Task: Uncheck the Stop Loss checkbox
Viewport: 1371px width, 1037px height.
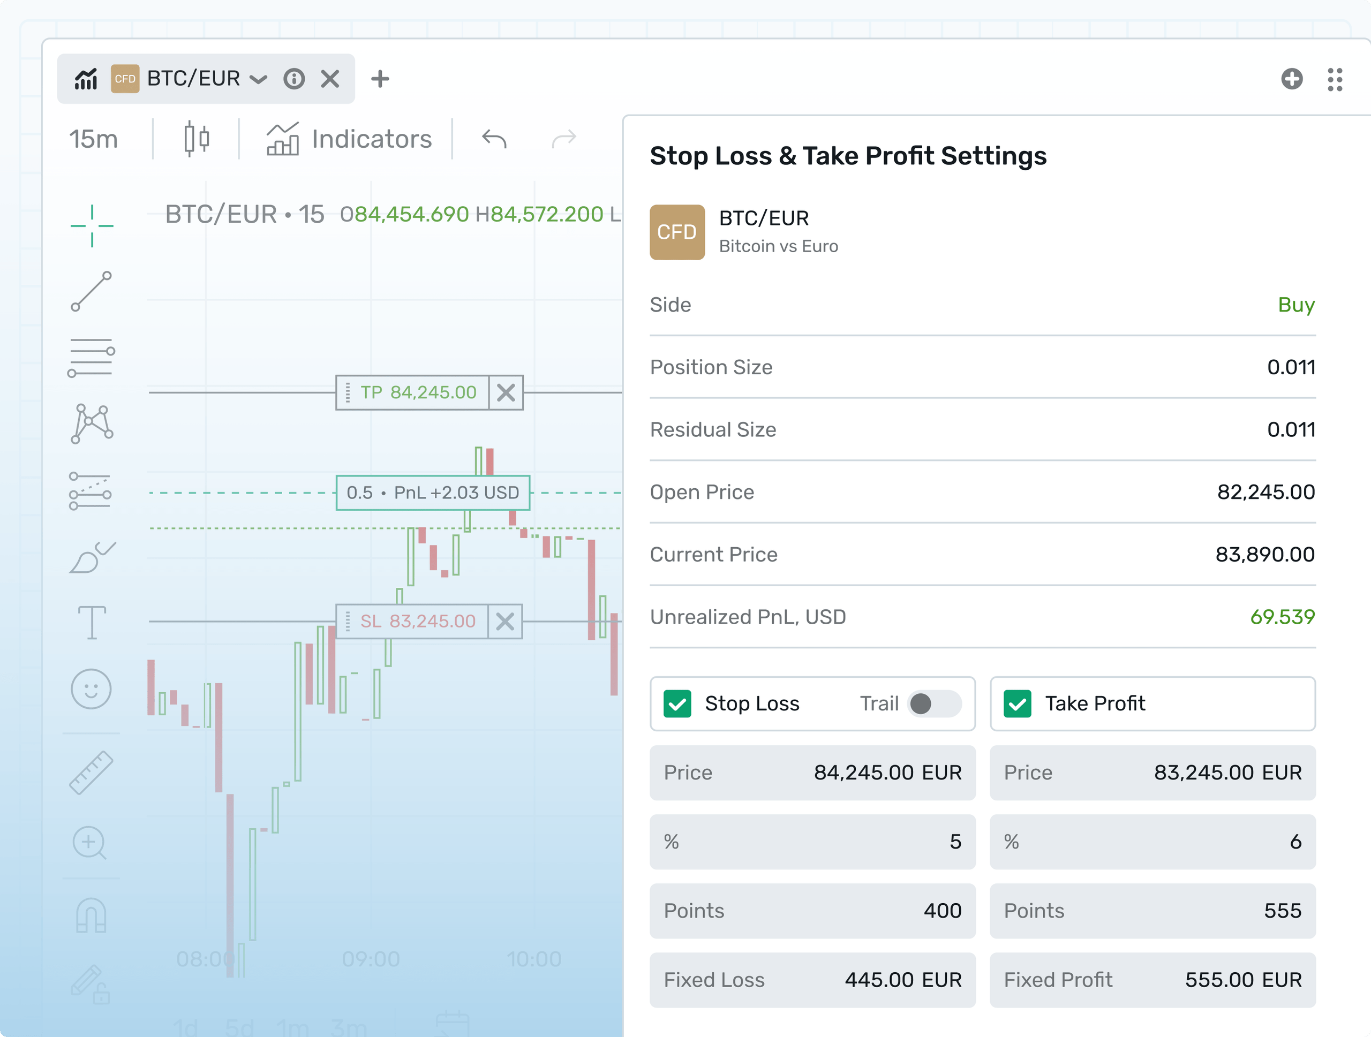Action: tap(677, 703)
